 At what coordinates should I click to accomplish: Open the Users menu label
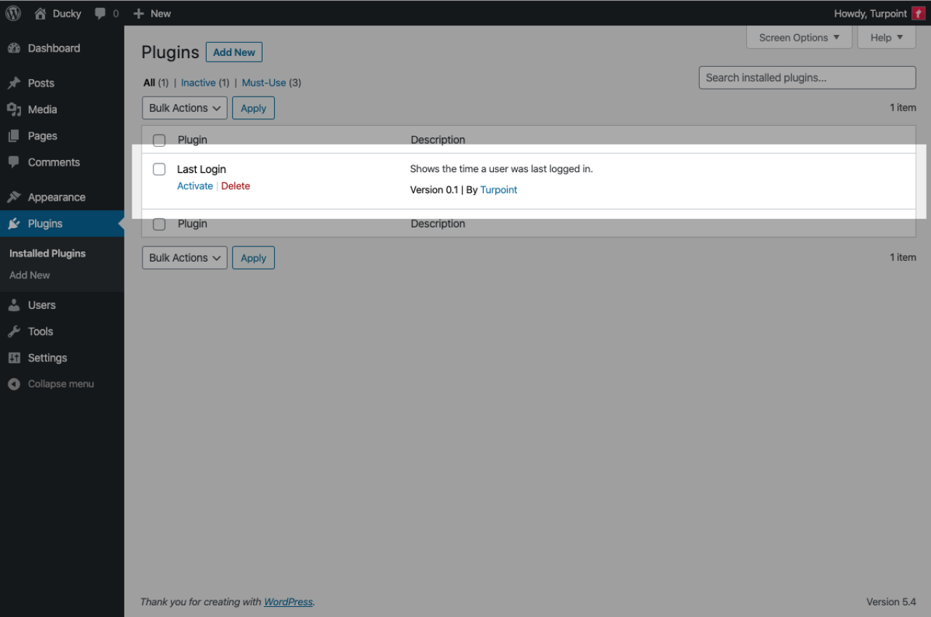[41, 305]
